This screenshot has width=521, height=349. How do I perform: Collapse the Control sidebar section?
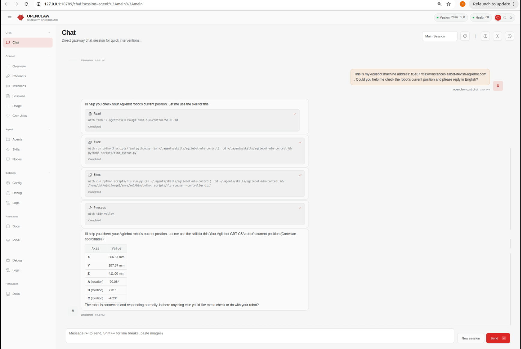pos(49,56)
